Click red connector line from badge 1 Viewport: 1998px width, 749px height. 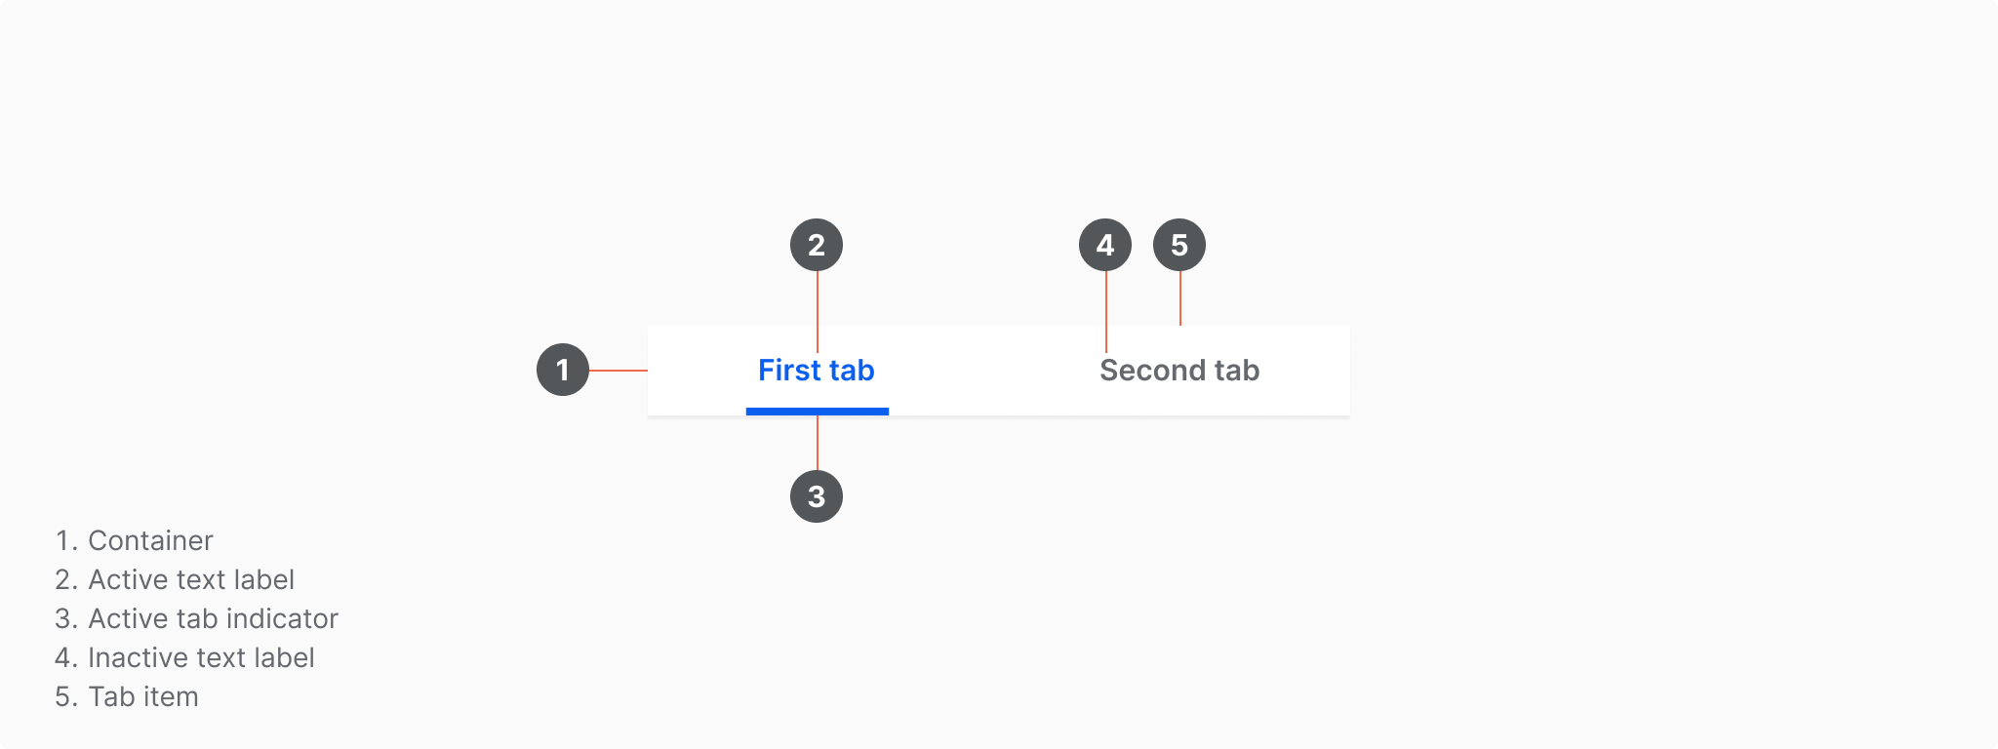(x=619, y=371)
